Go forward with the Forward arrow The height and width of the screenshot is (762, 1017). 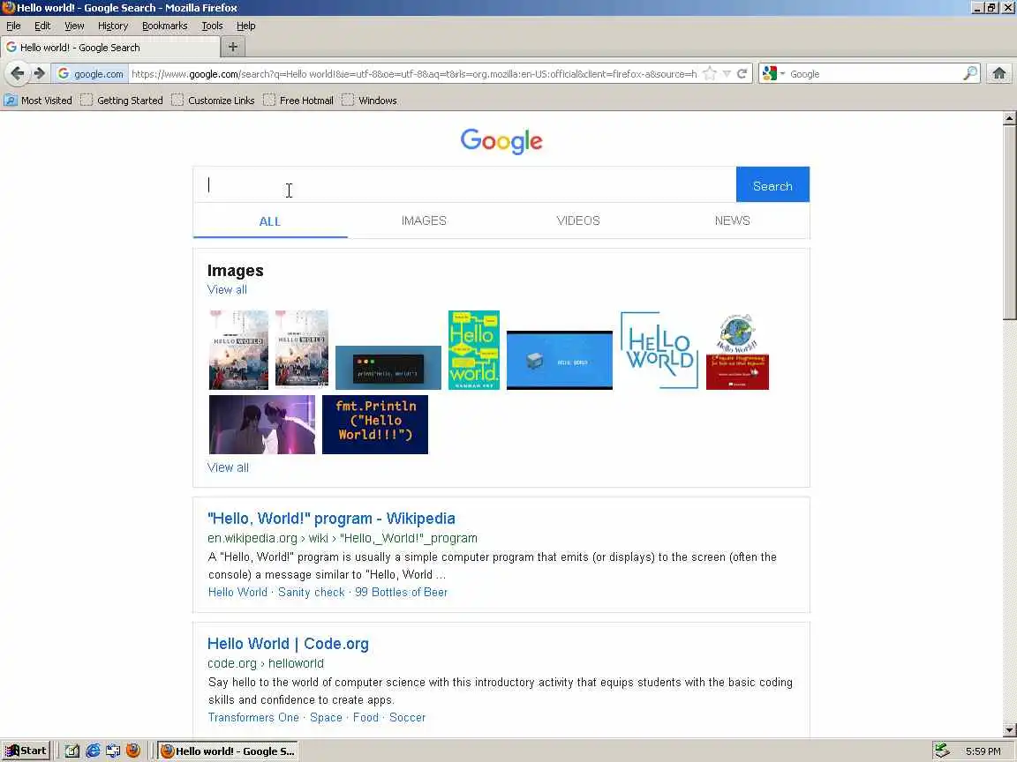39,73
